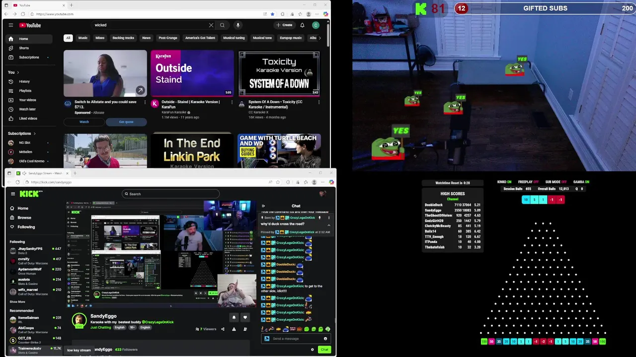Open the Kick hamburger sidebar menu
Viewport: 636px width, 357px height.
(x=13, y=194)
